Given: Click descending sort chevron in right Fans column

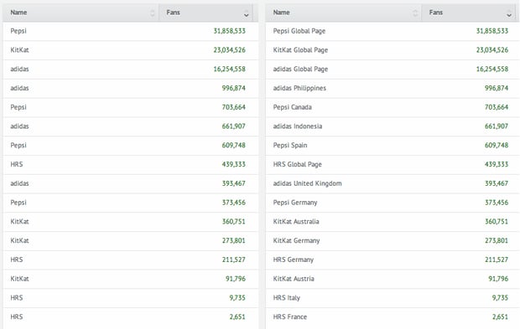Looking at the screenshot, I should click(509, 14).
